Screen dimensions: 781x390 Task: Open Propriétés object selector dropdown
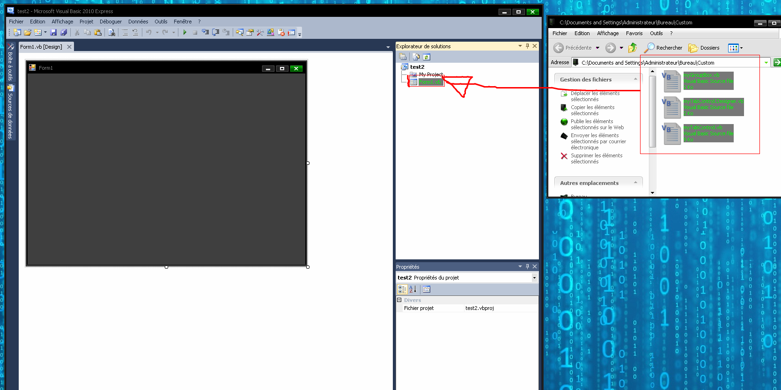click(534, 278)
